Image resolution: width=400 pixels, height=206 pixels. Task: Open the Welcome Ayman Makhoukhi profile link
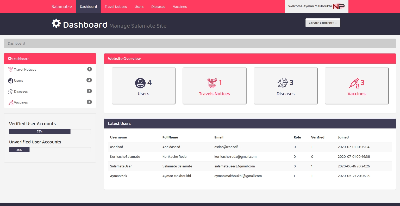coord(310,6)
